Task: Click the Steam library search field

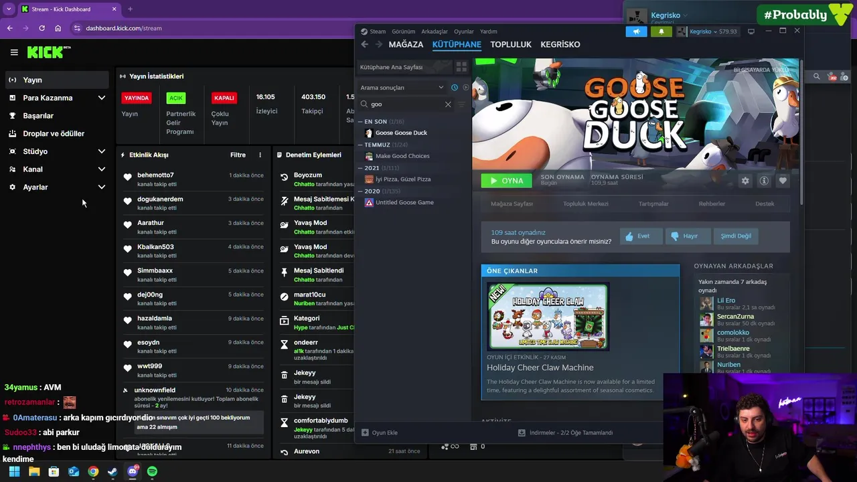Action: pyautogui.click(x=406, y=104)
